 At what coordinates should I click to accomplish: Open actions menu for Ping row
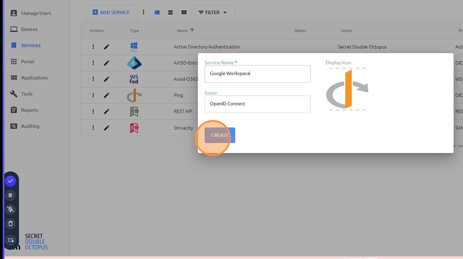pyautogui.click(x=93, y=95)
